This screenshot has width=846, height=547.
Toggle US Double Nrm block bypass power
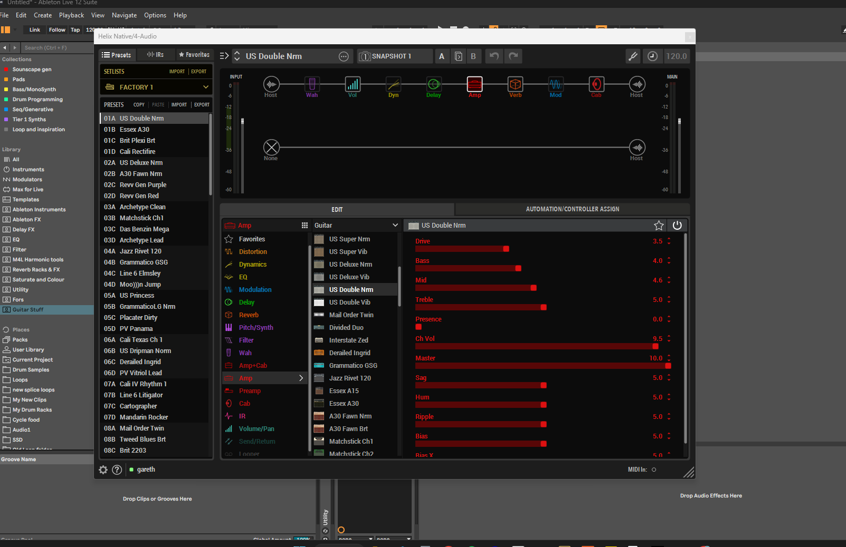point(677,226)
